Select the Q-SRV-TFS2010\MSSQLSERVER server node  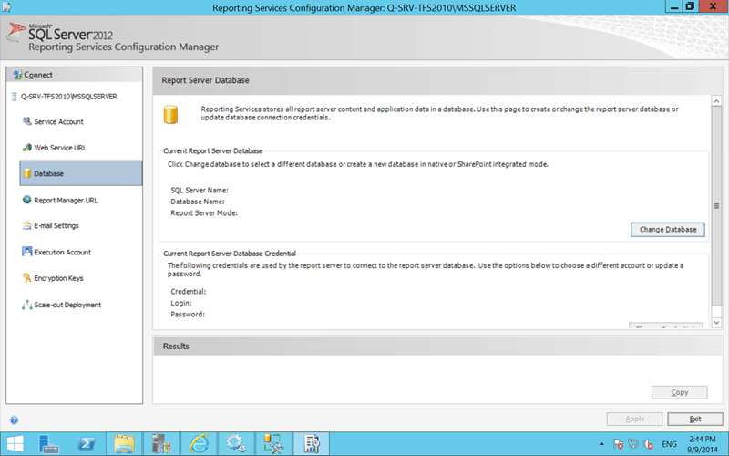(x=69, y=97)
